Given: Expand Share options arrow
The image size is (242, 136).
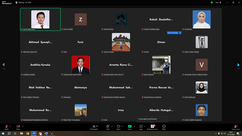Looking at the screenshot, I should coord(135,126).
